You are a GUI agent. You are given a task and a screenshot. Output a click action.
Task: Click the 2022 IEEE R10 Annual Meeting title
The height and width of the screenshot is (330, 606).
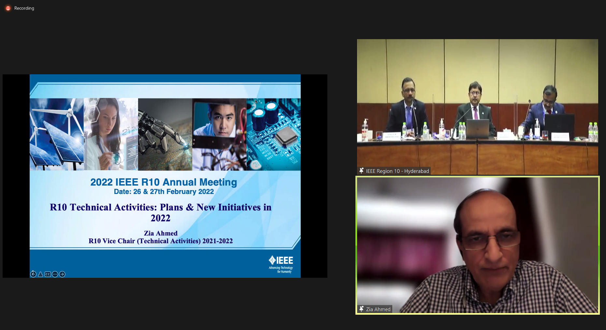pos(164,182)
